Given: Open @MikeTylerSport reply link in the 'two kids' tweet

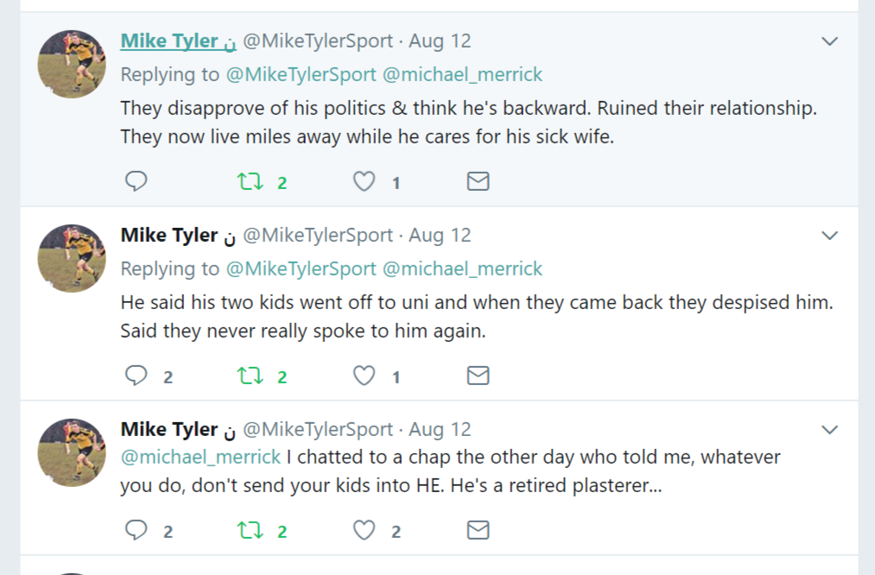Looking at the screenshot, I should pyautogui.click(x=301, y=269).
